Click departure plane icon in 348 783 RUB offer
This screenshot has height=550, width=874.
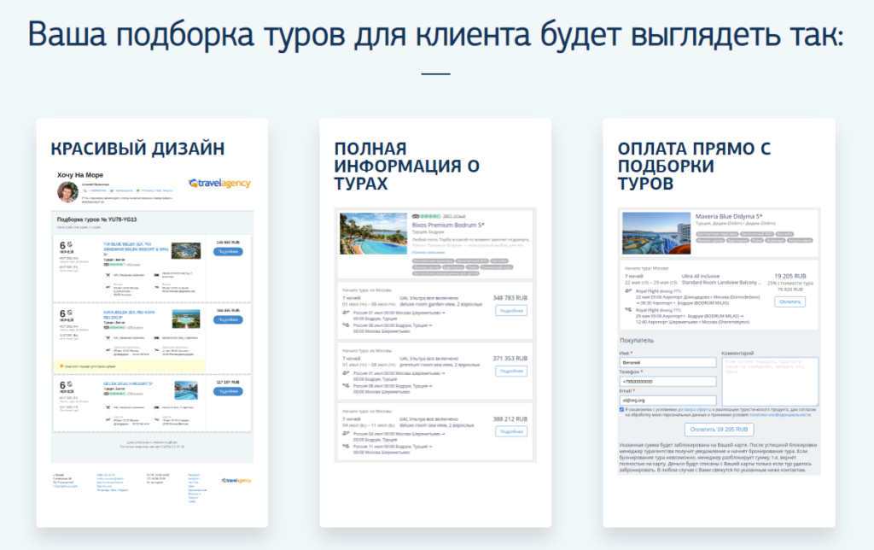345,314
